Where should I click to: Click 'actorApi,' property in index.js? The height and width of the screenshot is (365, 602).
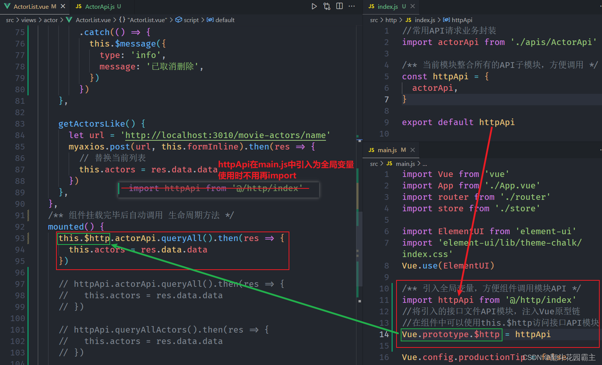(435, 88)
